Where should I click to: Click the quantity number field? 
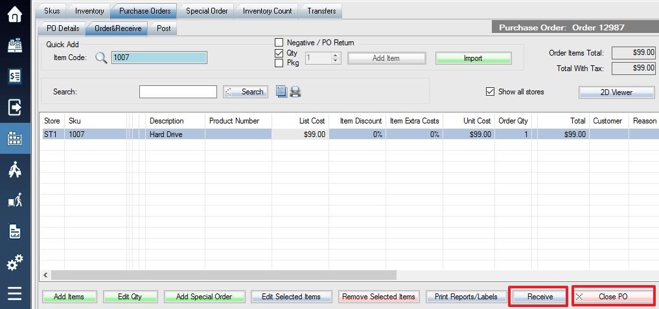pos(319,58)
